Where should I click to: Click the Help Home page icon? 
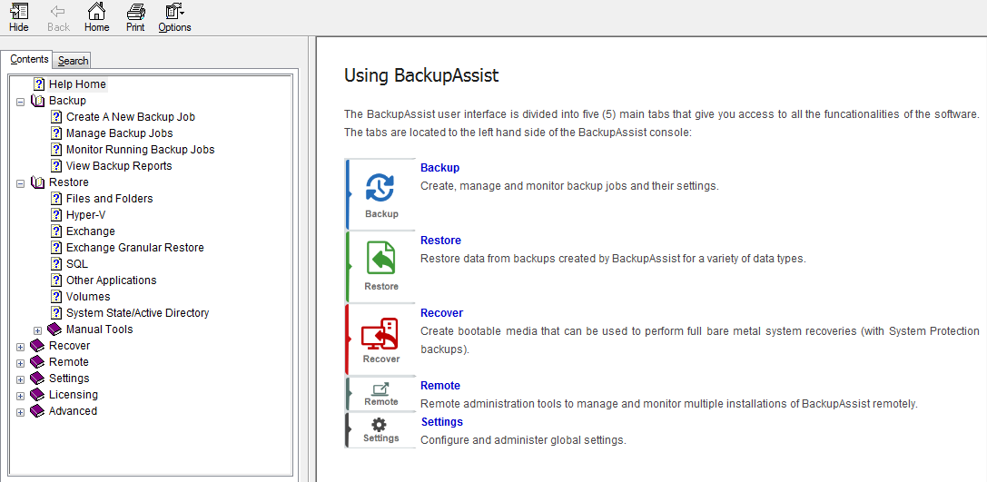[40, 84]
